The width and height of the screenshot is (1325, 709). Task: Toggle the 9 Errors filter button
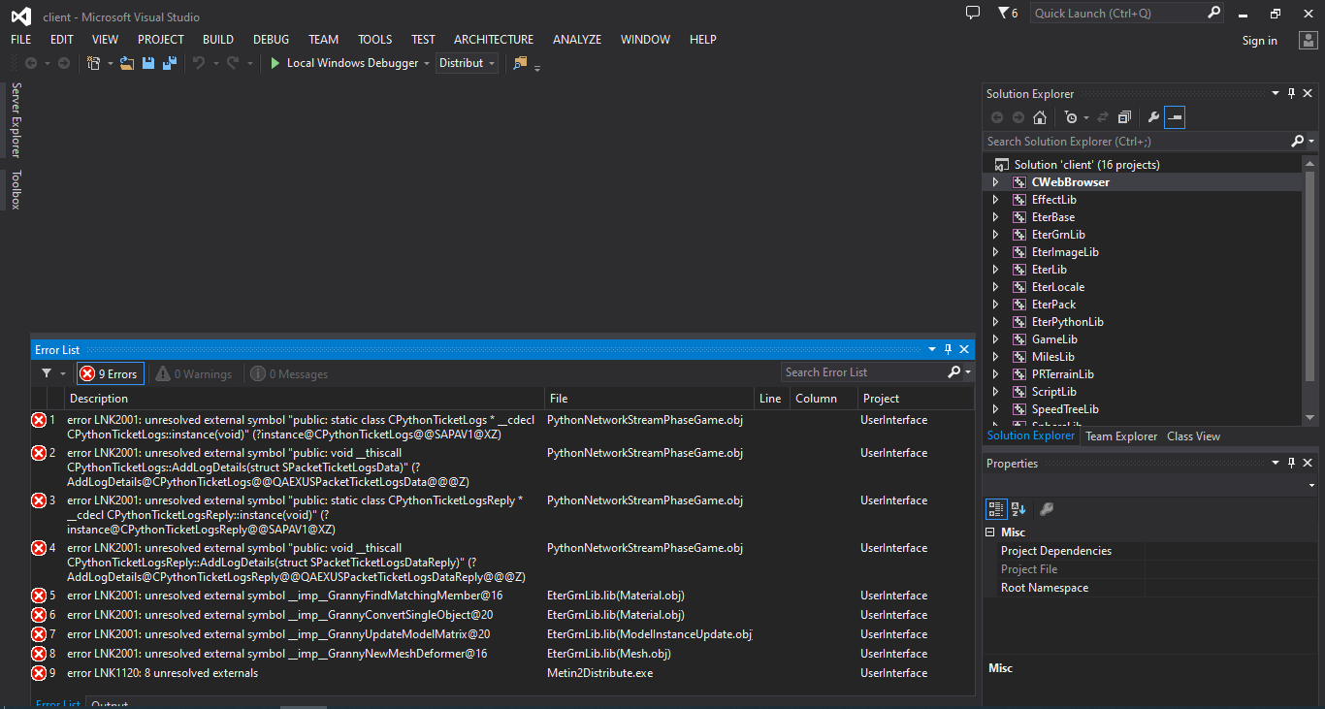(x=110, y=373)
